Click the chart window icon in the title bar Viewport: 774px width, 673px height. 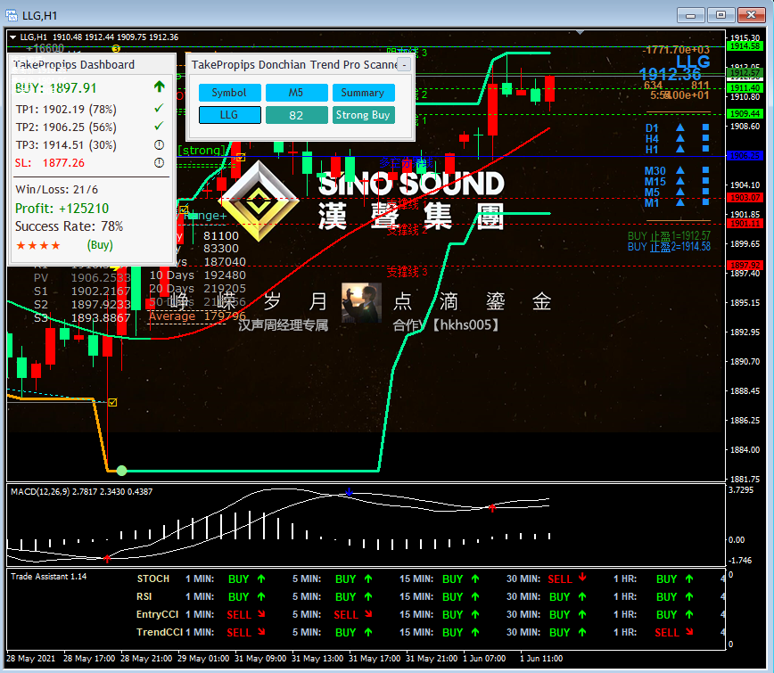[12, 15]
